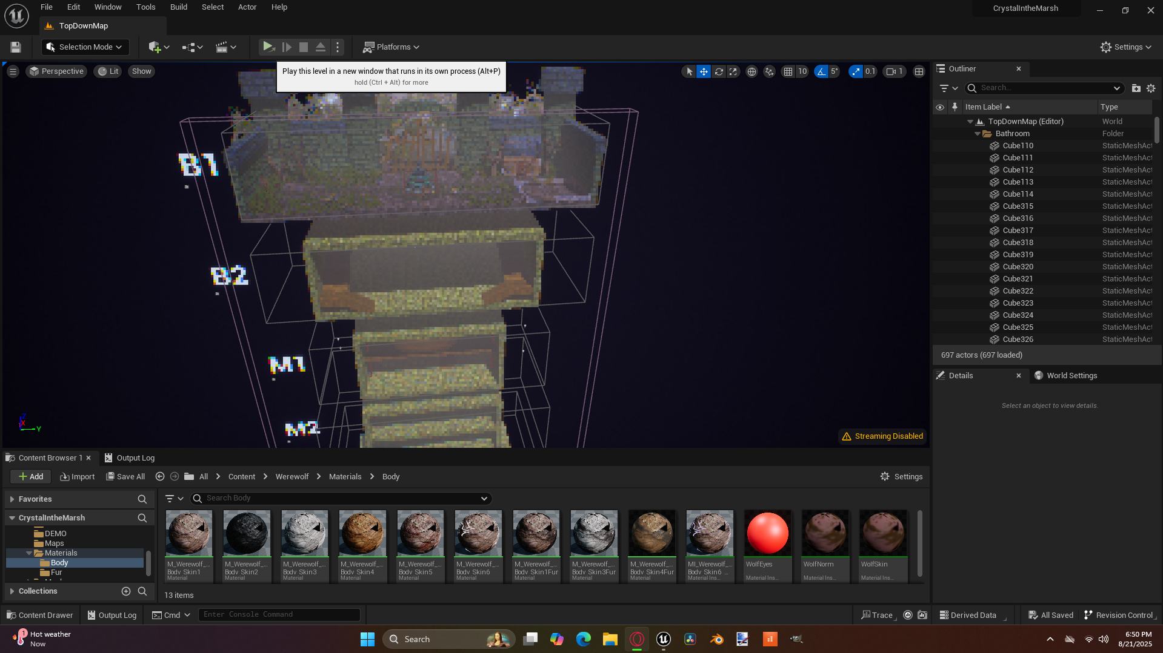The image size is (1163, 653).
Task: Click Import in Content Browser
Action: click(78, 477)
